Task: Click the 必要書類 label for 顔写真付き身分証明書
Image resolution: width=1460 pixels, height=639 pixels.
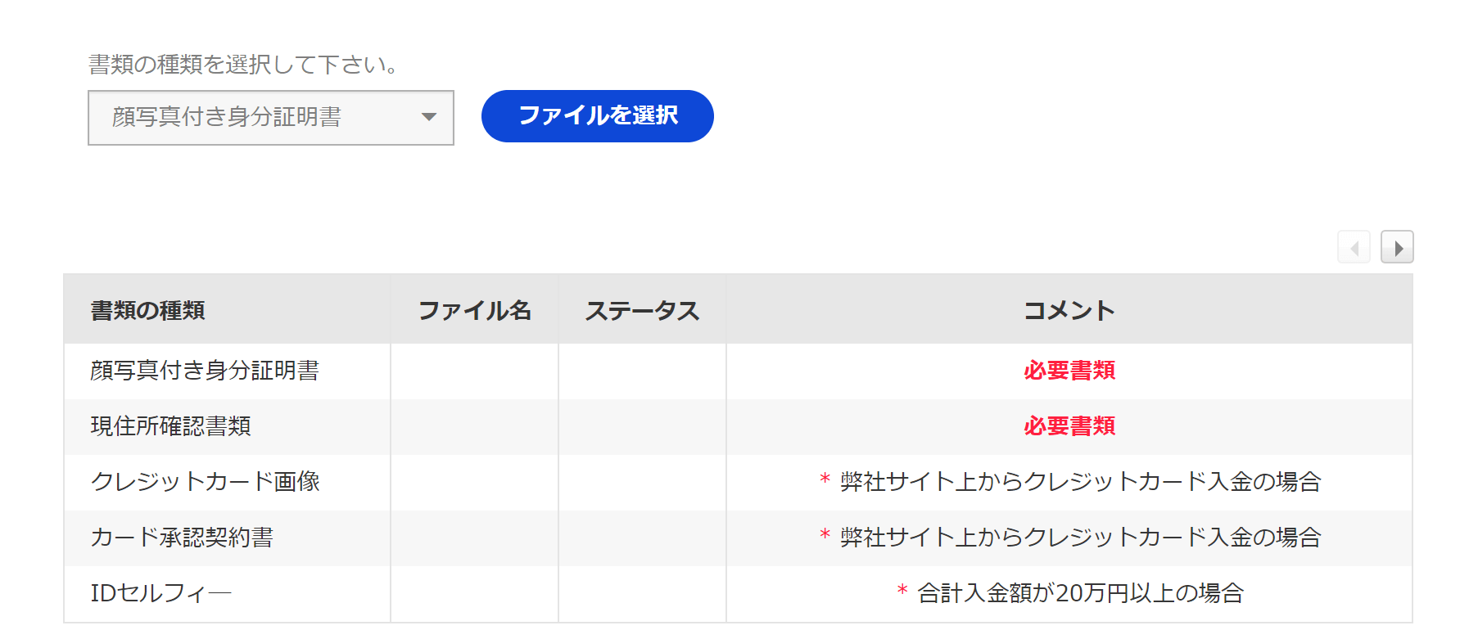Action: click(x=1068, y=371)
